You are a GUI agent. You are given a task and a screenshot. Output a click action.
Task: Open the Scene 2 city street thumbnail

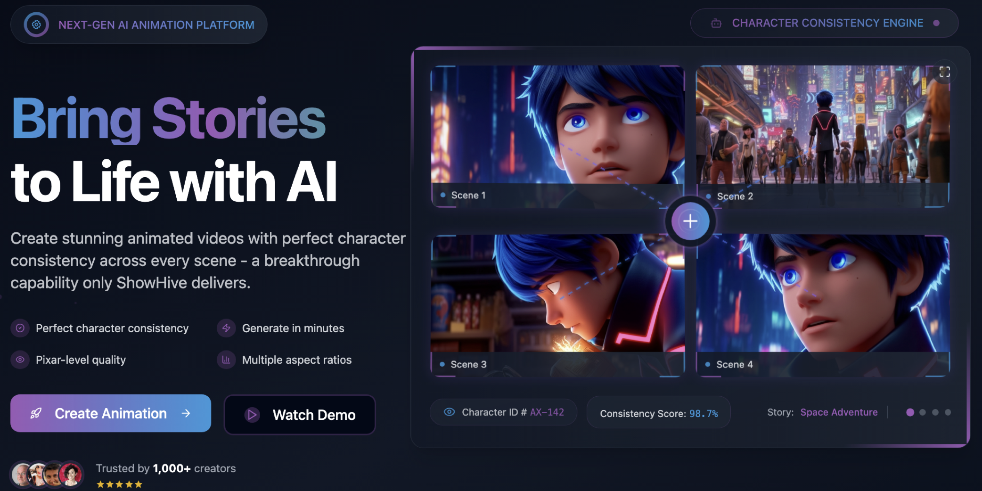tap(823, 136)
